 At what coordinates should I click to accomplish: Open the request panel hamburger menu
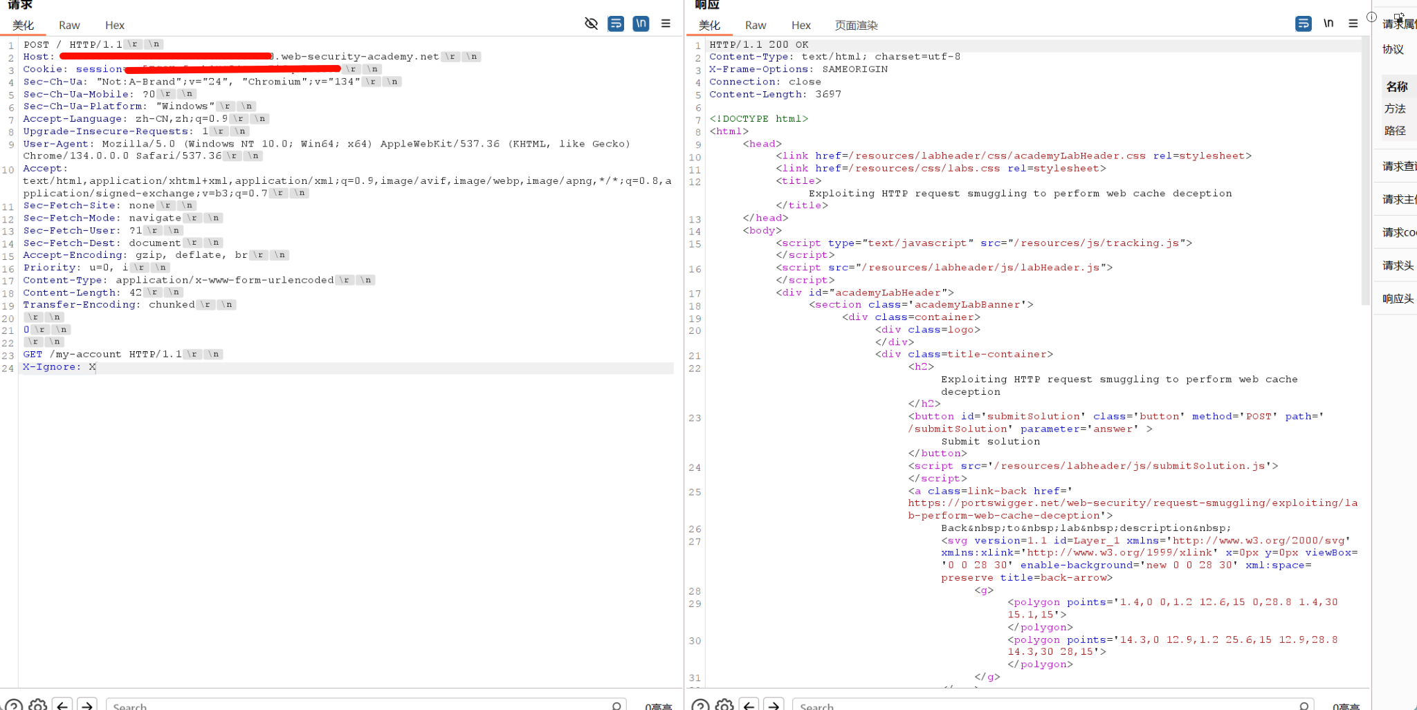point(666,24)
